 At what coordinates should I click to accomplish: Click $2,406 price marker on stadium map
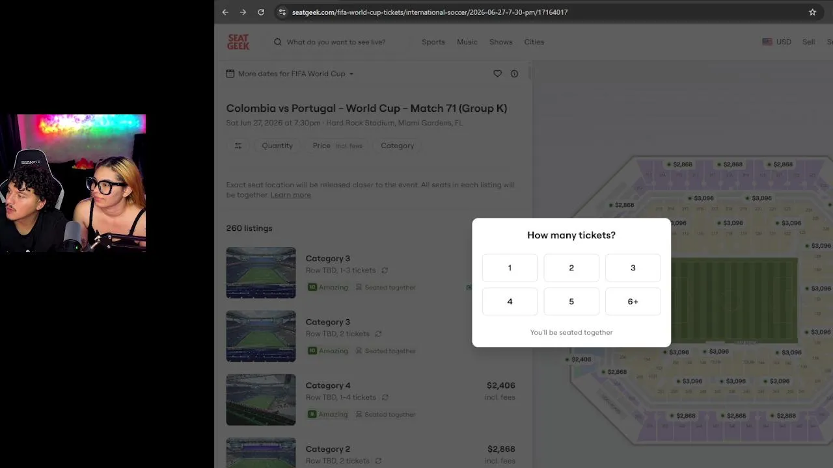tap(578, 359)
